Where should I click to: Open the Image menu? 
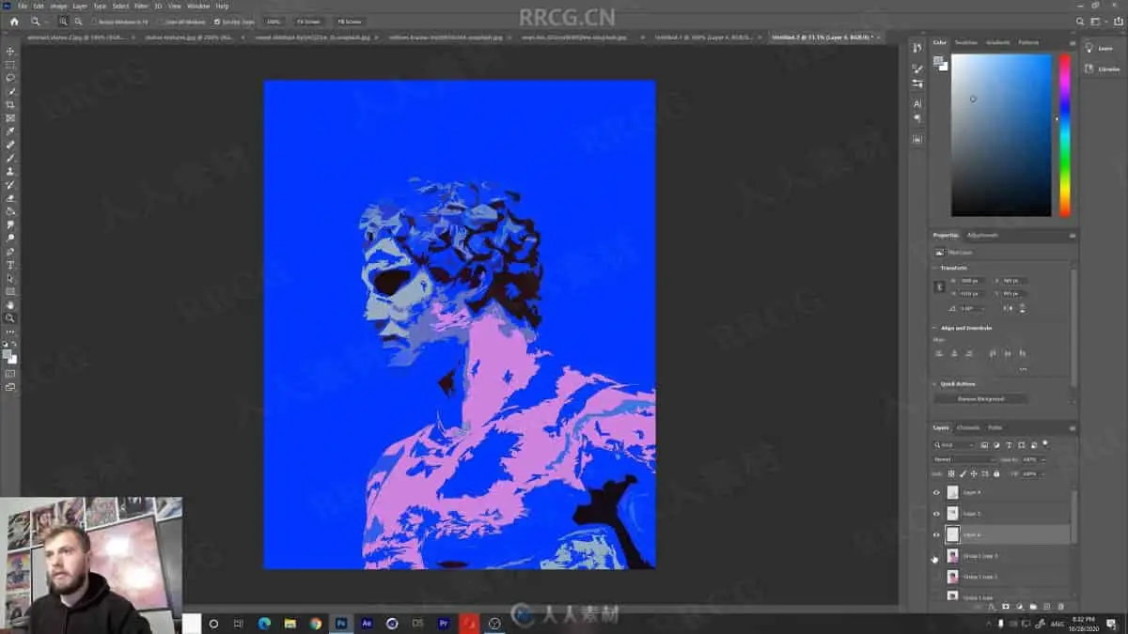tap(58, 6)
